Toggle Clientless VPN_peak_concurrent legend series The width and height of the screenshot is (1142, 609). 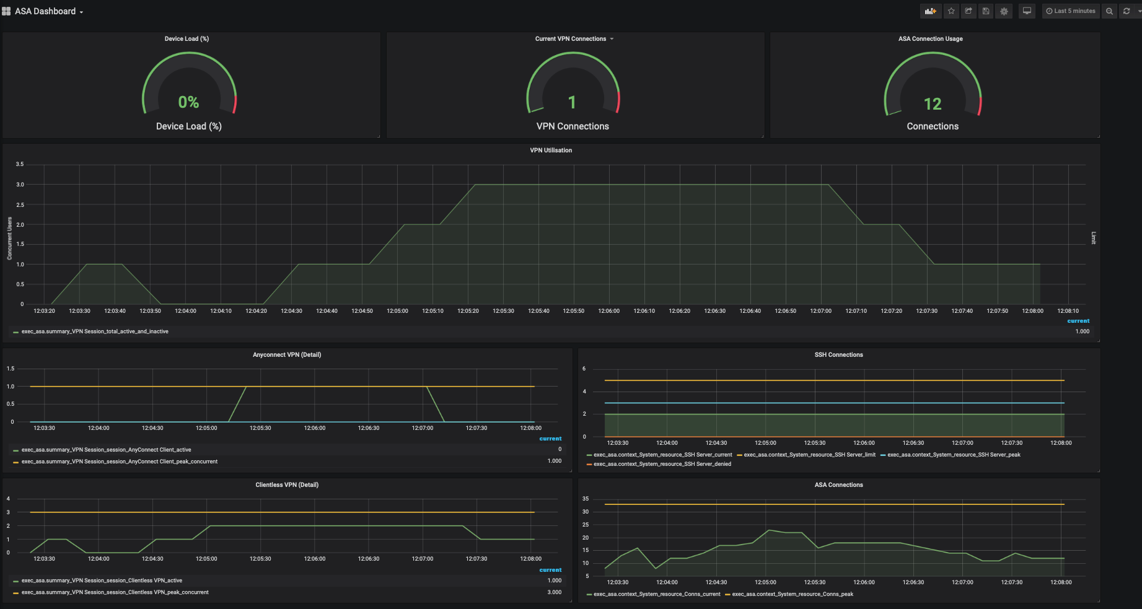tap(115, 592)
